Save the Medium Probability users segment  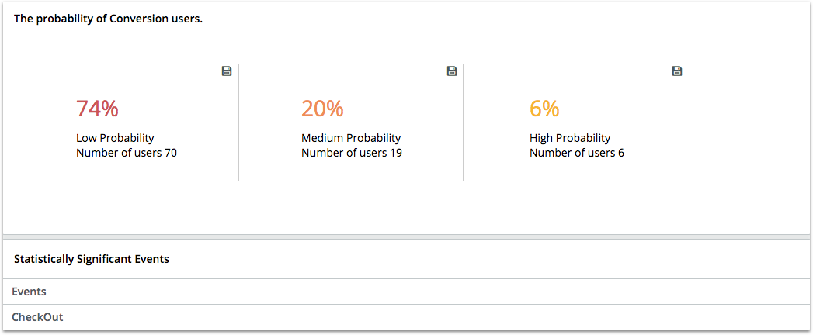point(452,71)
